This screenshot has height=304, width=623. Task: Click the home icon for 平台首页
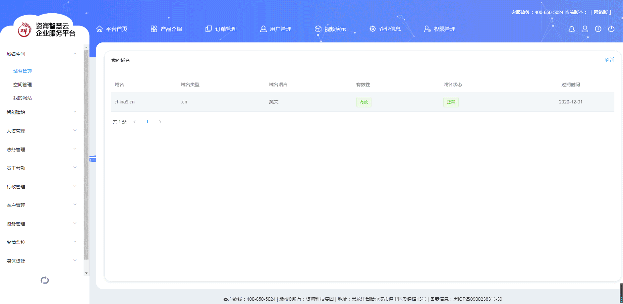pyautogui.click(x=99, y=29)
